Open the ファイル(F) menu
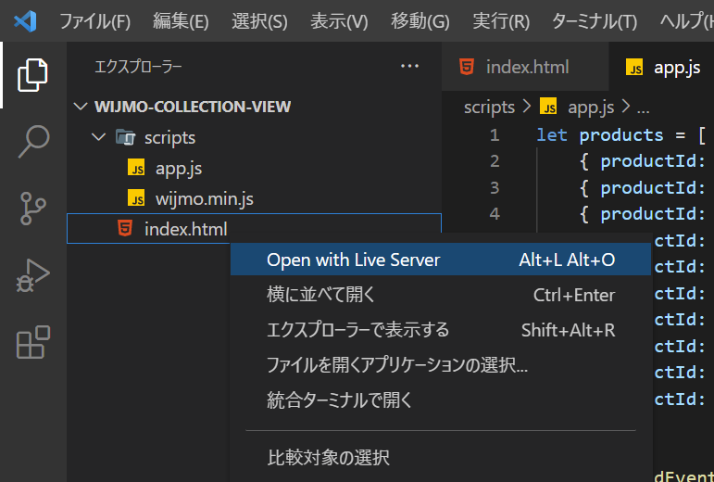The width and height of the screenshot is (714, 482). tap(94, 21)
